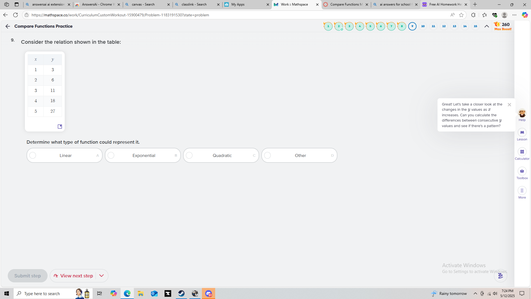Select the Quadratic answer option

(221, 155)
